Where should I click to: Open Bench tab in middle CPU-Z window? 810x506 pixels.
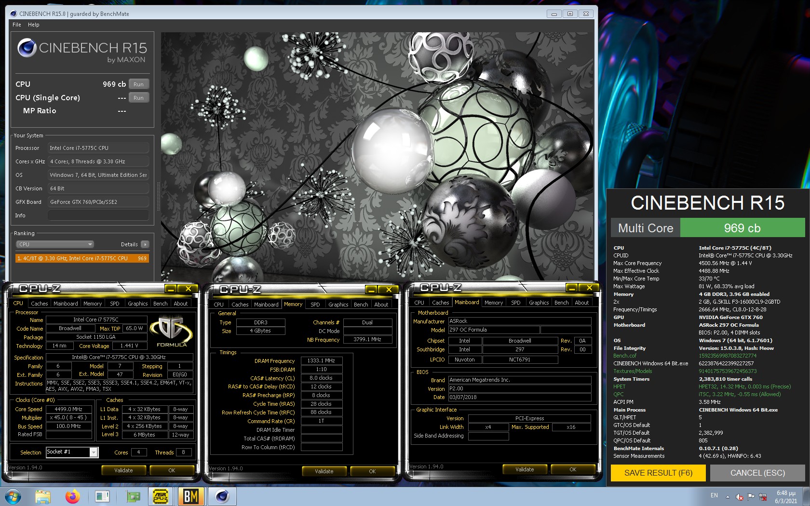coord(361,305)
